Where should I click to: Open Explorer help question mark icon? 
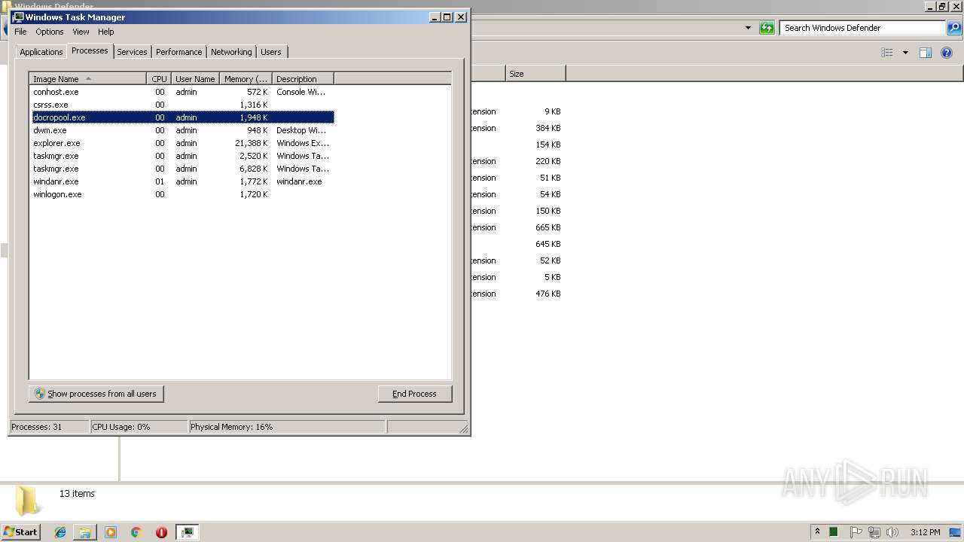click(947, 53)
